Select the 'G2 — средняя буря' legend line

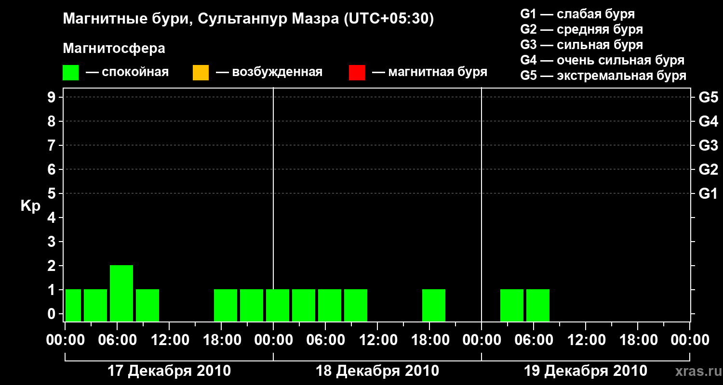point(582,29)
